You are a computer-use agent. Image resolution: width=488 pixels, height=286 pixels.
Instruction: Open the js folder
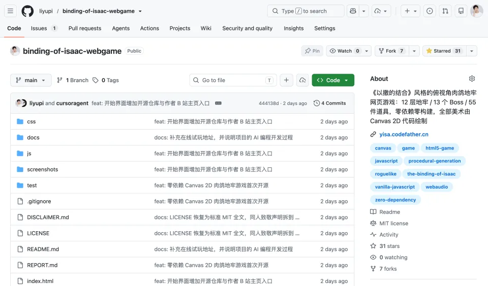point(29,154)
